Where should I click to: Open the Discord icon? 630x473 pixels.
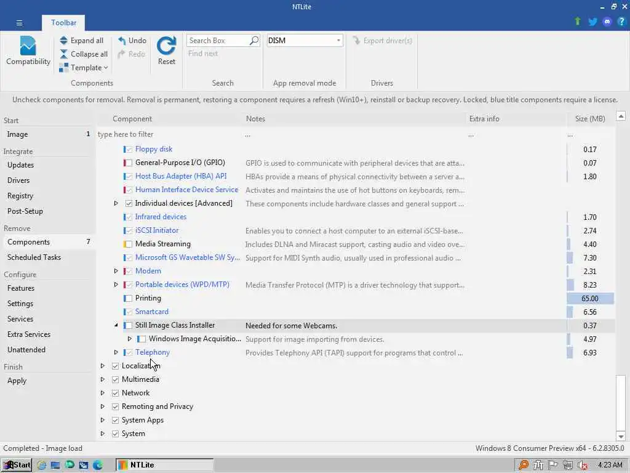click(607, 22)
